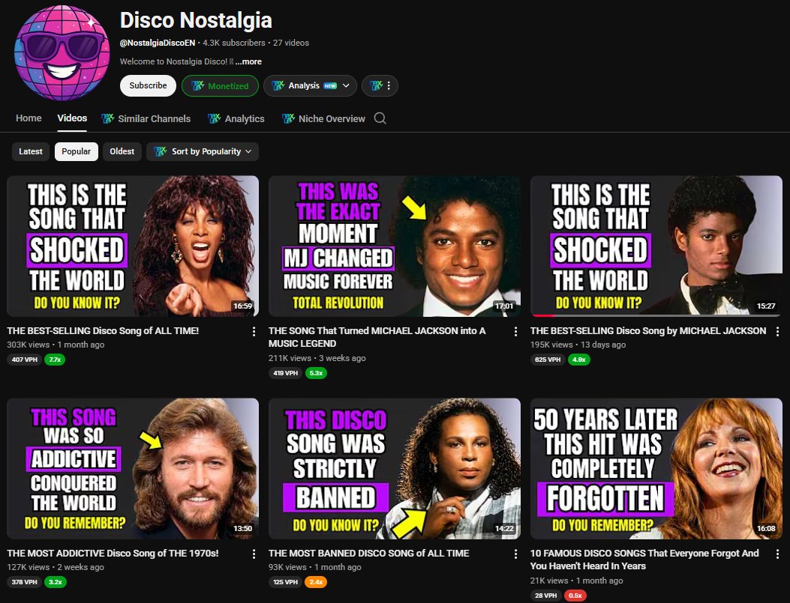Open the Analytics tab
This screenshot has height=603, width=790.
236,118
